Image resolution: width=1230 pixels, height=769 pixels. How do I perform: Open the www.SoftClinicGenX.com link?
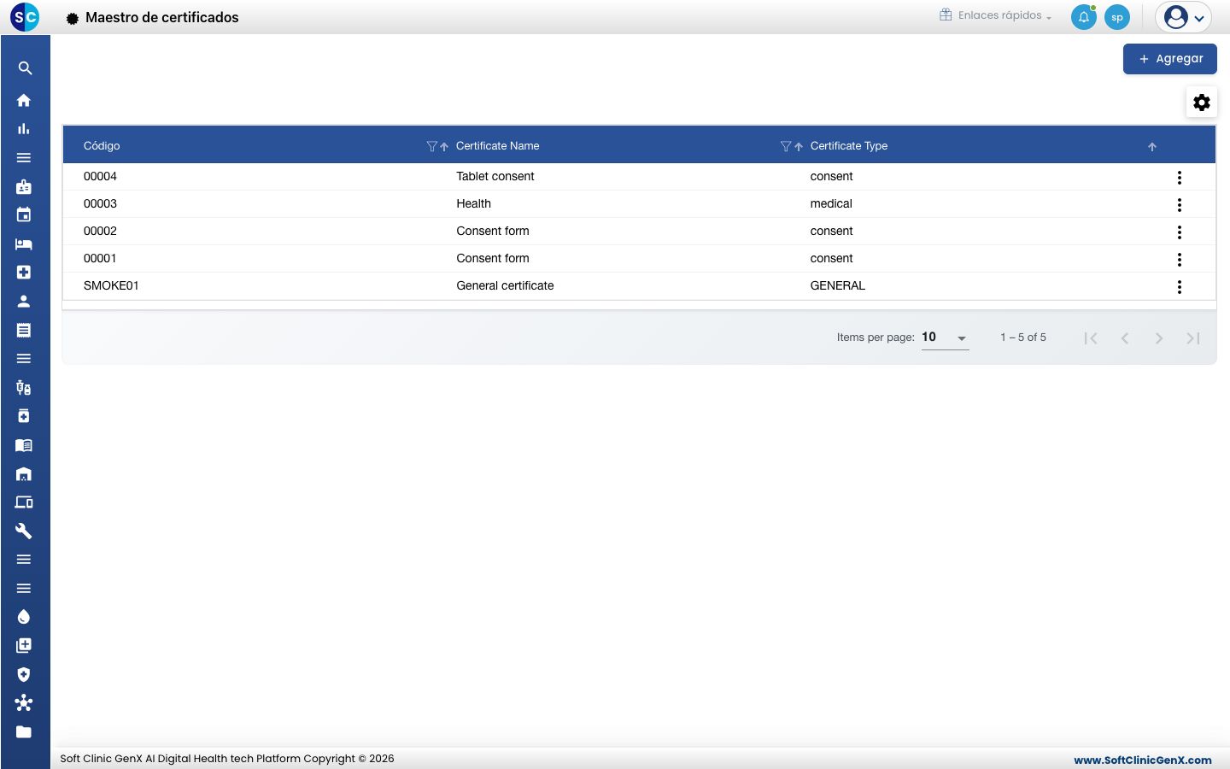pos(1143,760)
